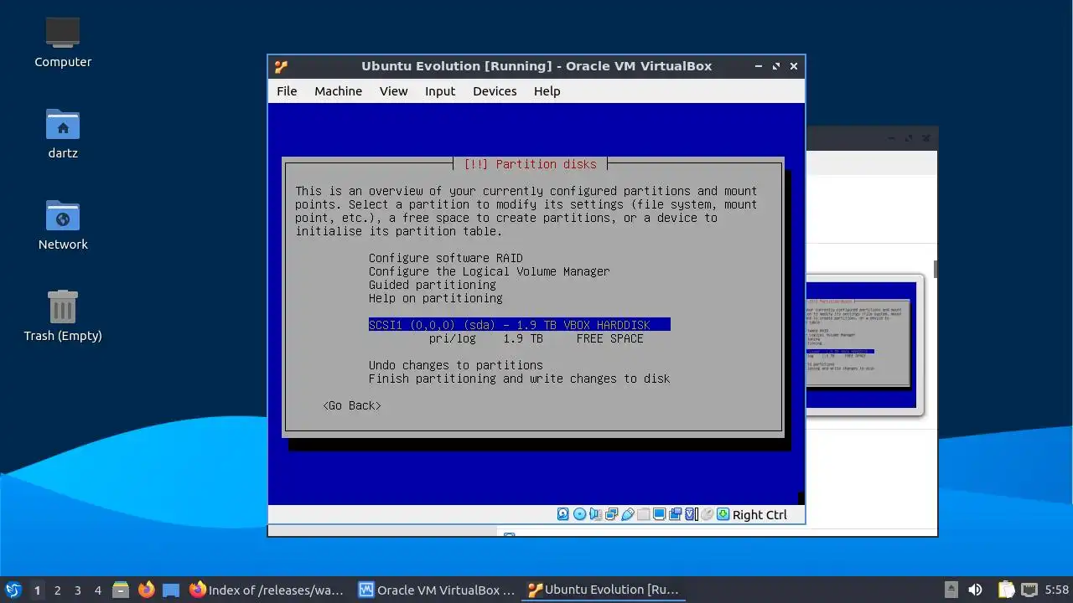Switch to 'Index of /releases' Firefox taskbar window
Screen dimensions: 1073x603
(267, 590)
